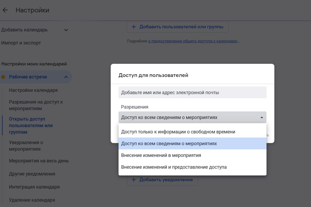Image resolution: width=311 pixels, height=207 pixels.
Task: Go back using the arrow beside Настройки
Action: tap(5, 10)
